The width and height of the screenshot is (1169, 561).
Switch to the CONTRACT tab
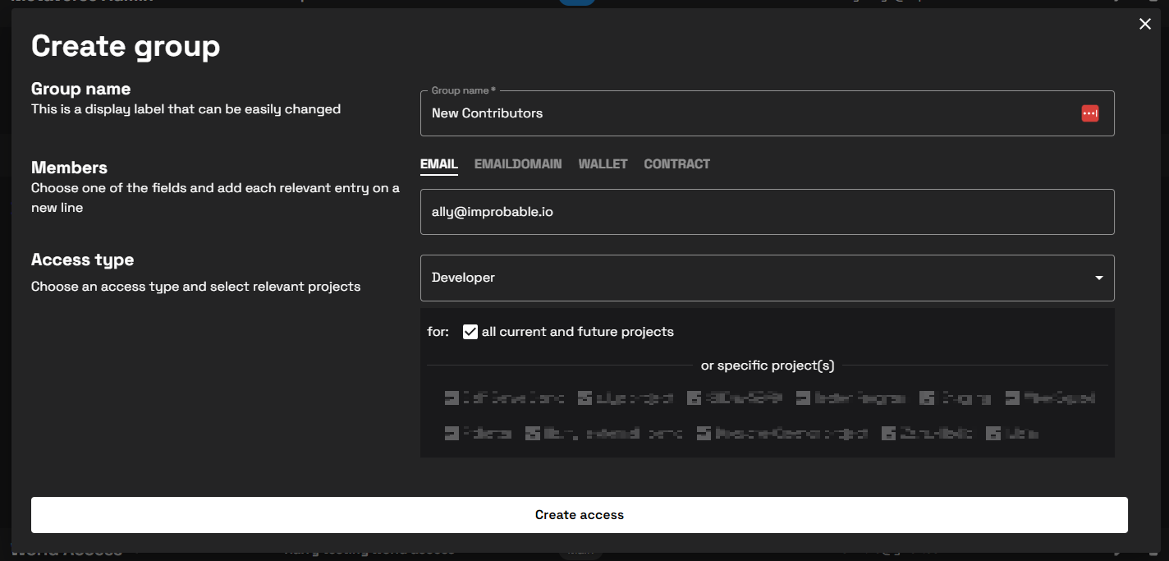676,164
